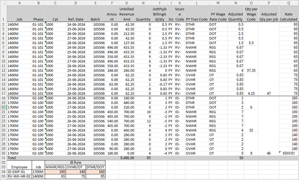Click the 'Rate Calculated' header cell
This screenshot has width=299, height=180.
tap(288, 14)
